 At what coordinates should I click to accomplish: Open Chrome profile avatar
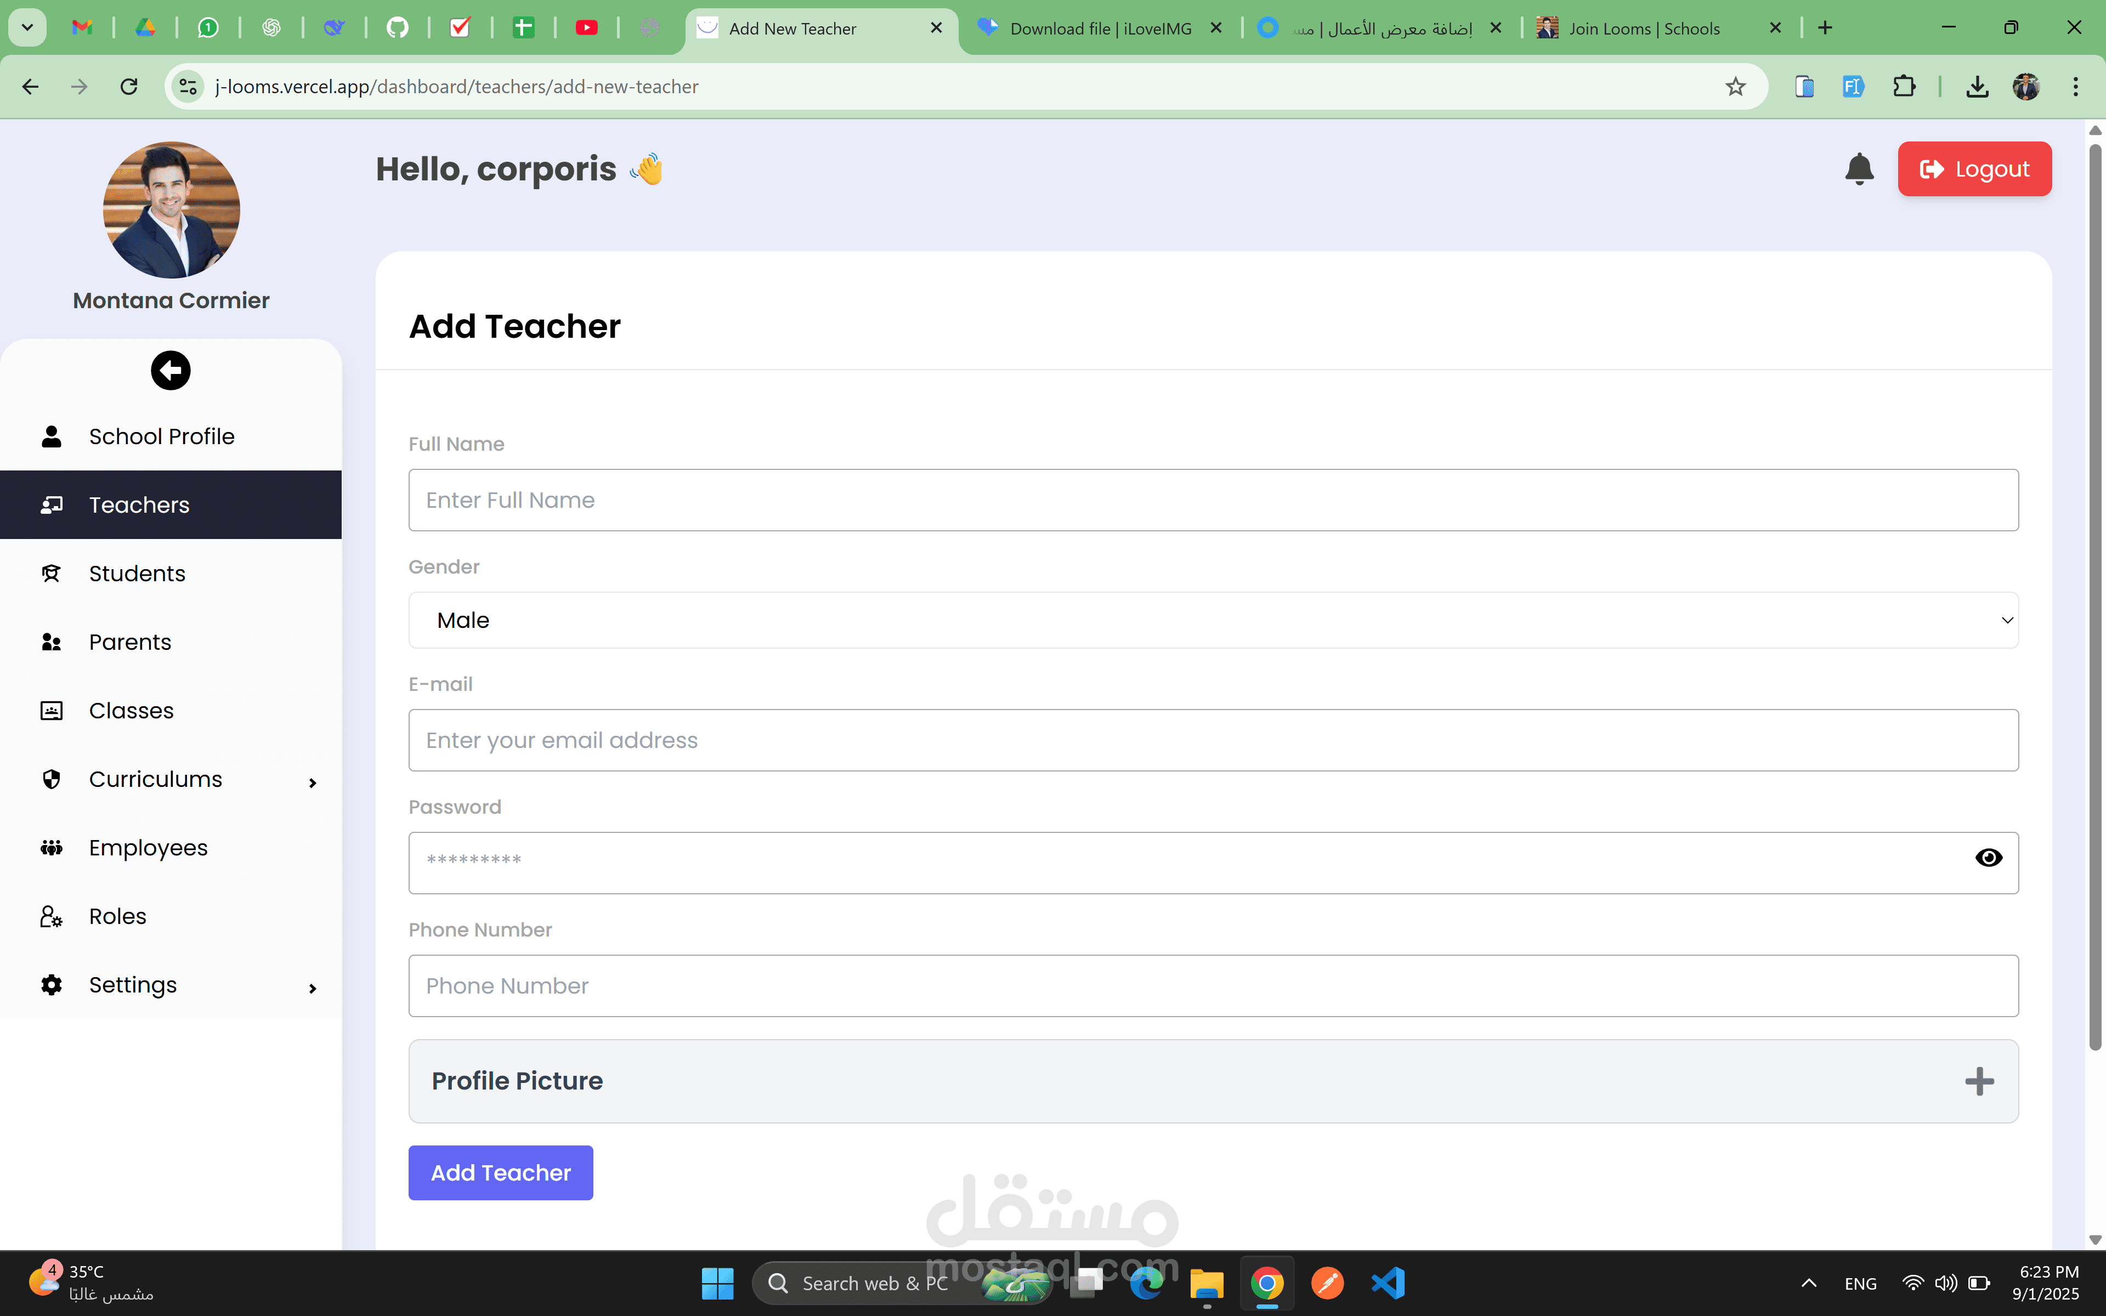click(2026, 86)
